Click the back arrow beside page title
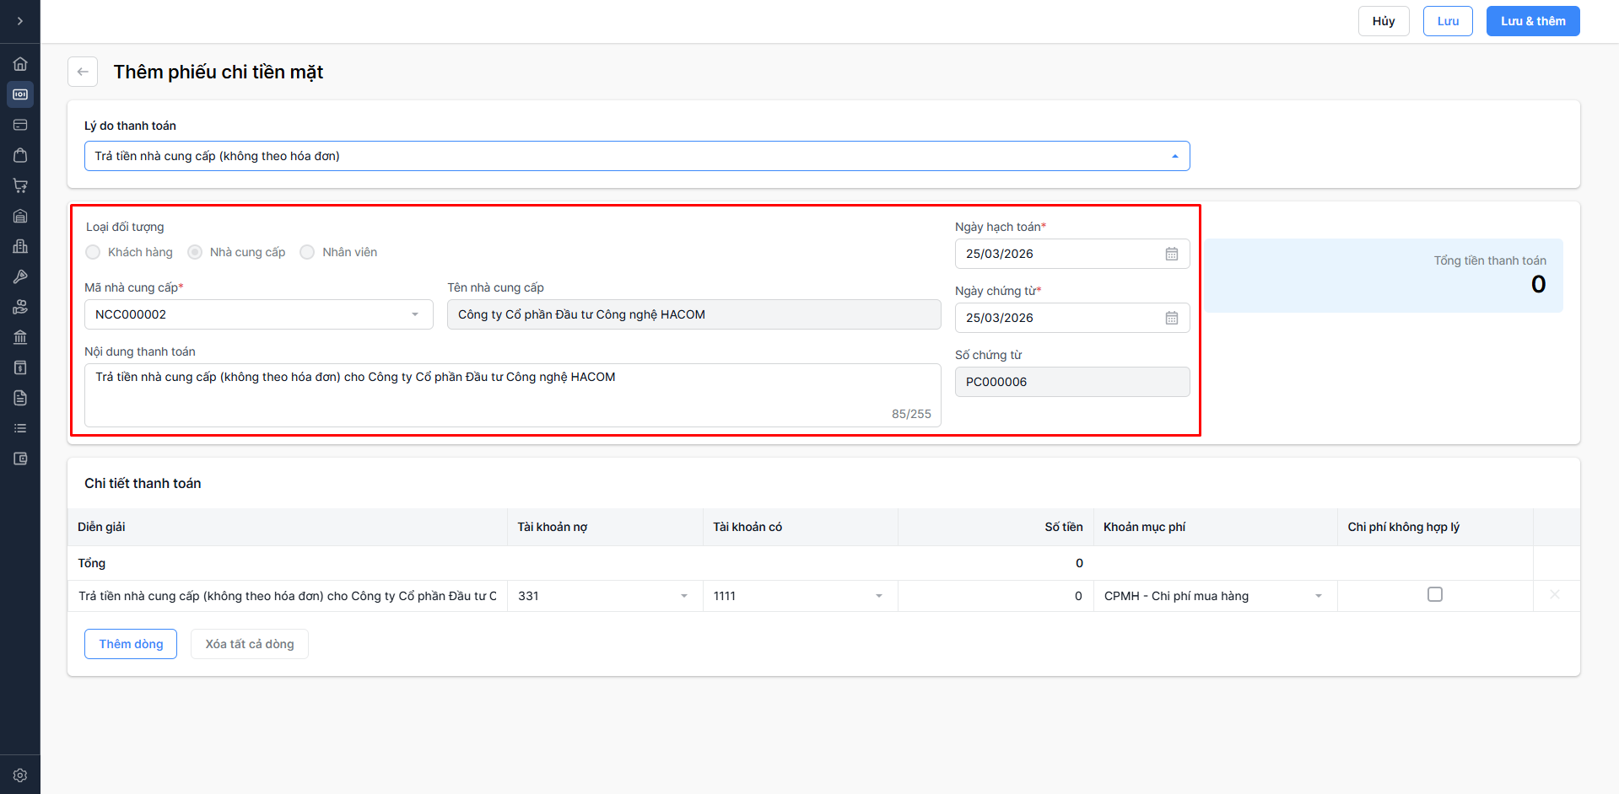 (x=83, y=72)
